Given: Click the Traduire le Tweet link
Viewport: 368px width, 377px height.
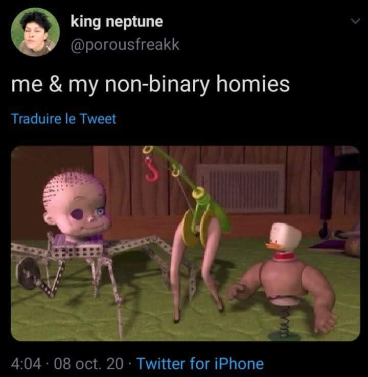Looking at the screenshot, I should (64, 119).
